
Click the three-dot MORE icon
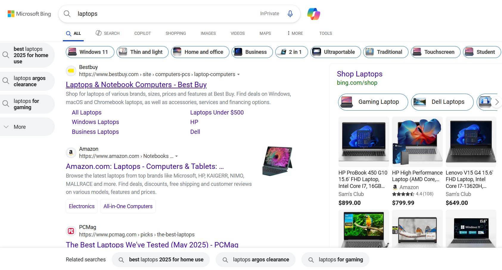point(289,33)
